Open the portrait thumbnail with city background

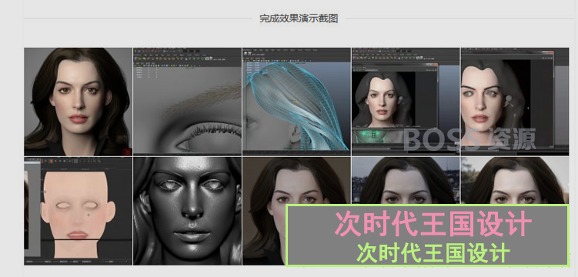(406, 181)
